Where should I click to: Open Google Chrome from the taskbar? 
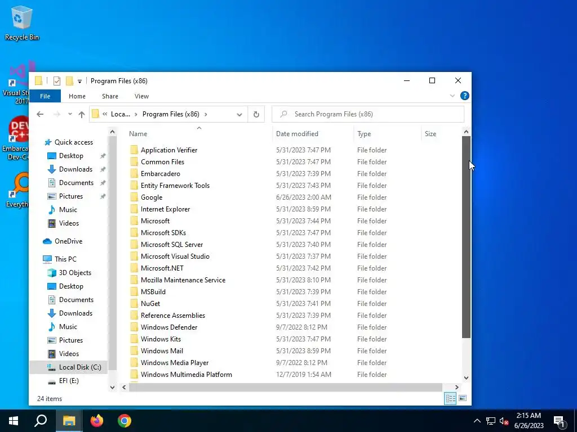(125, 421)
